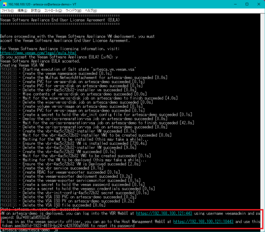
Task: Click the 'Veeam Software Appliance End User License Agreement' heading
Action: (x=60, y=20)
